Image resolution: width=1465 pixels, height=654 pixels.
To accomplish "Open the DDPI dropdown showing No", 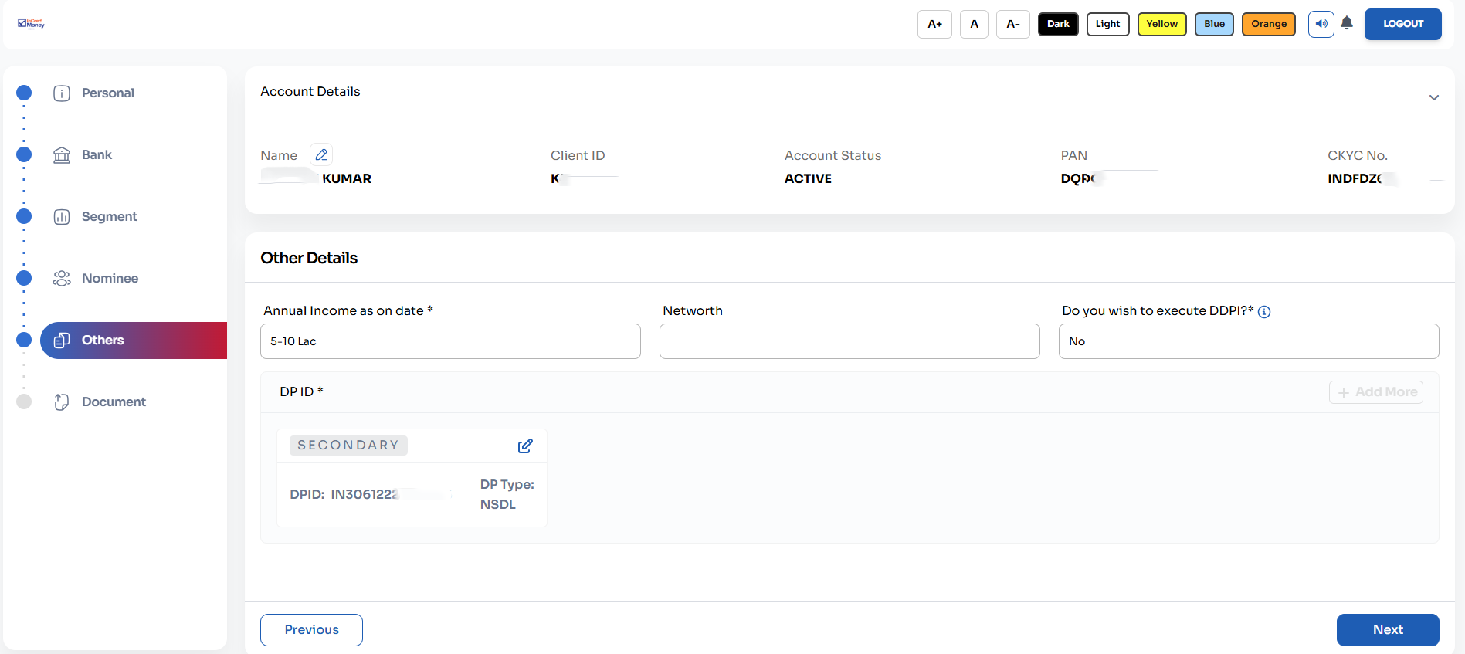I will click(x=1249, y=341).
